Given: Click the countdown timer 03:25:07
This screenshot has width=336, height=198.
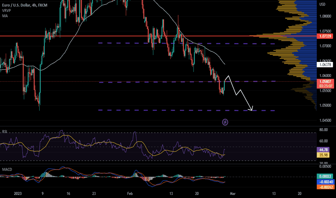Looking at the screenshot, I should pyautogui.click(x=325, y=86).
